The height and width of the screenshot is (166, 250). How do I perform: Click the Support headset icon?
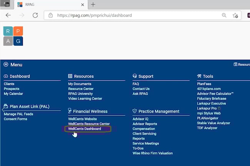[135, 76]
